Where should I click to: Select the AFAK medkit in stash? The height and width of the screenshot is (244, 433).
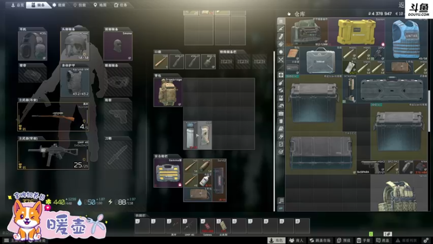click(420, 167)
